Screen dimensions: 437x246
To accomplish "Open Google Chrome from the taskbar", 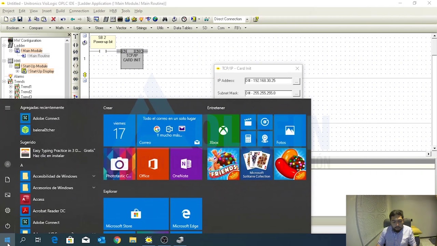I will 117,240.
